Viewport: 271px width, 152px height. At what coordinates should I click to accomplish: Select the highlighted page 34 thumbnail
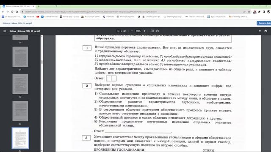coord(20,138)
